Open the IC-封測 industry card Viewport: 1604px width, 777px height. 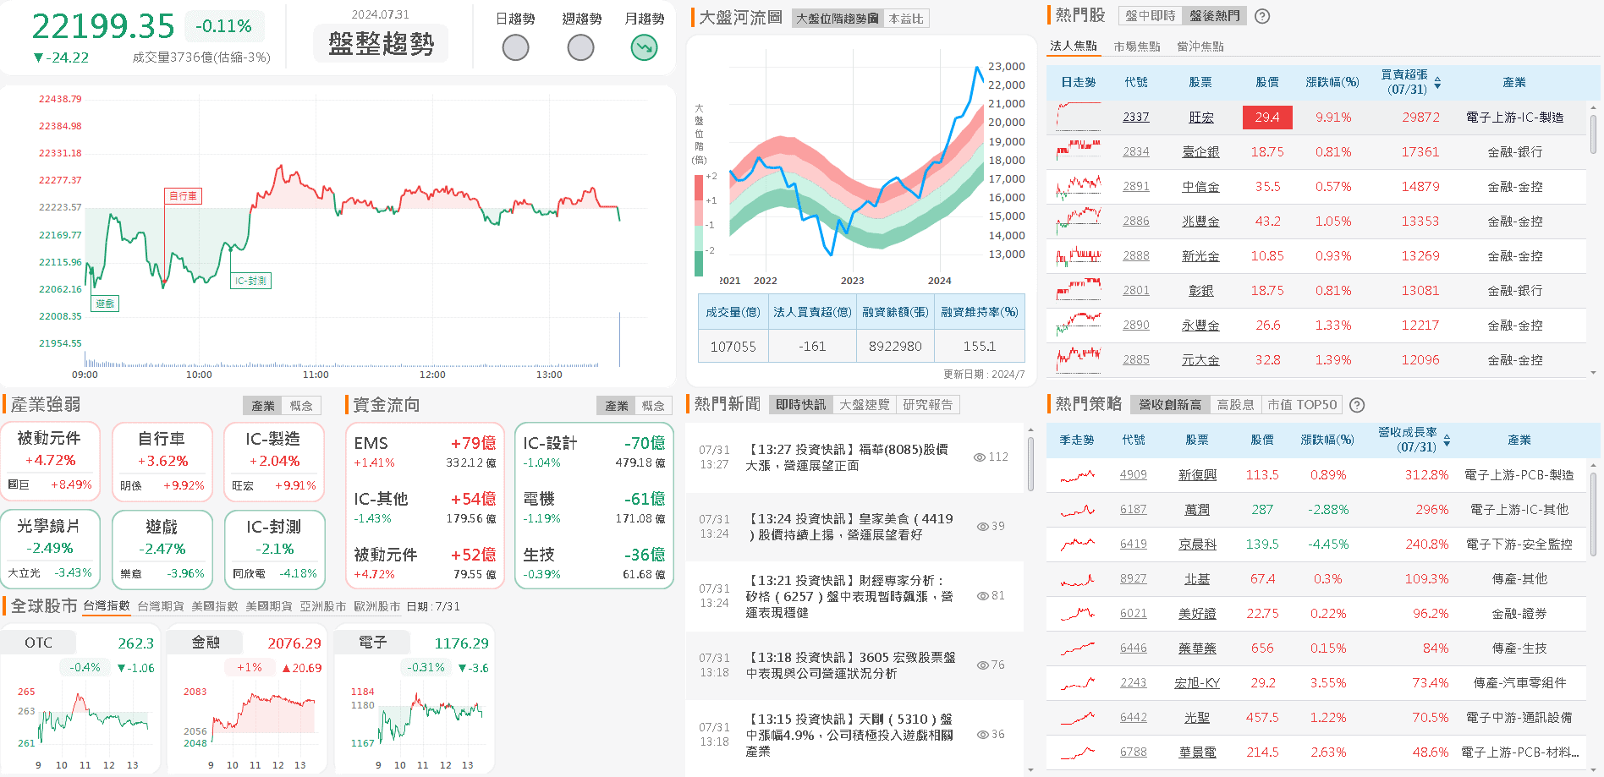coord(274,549)
